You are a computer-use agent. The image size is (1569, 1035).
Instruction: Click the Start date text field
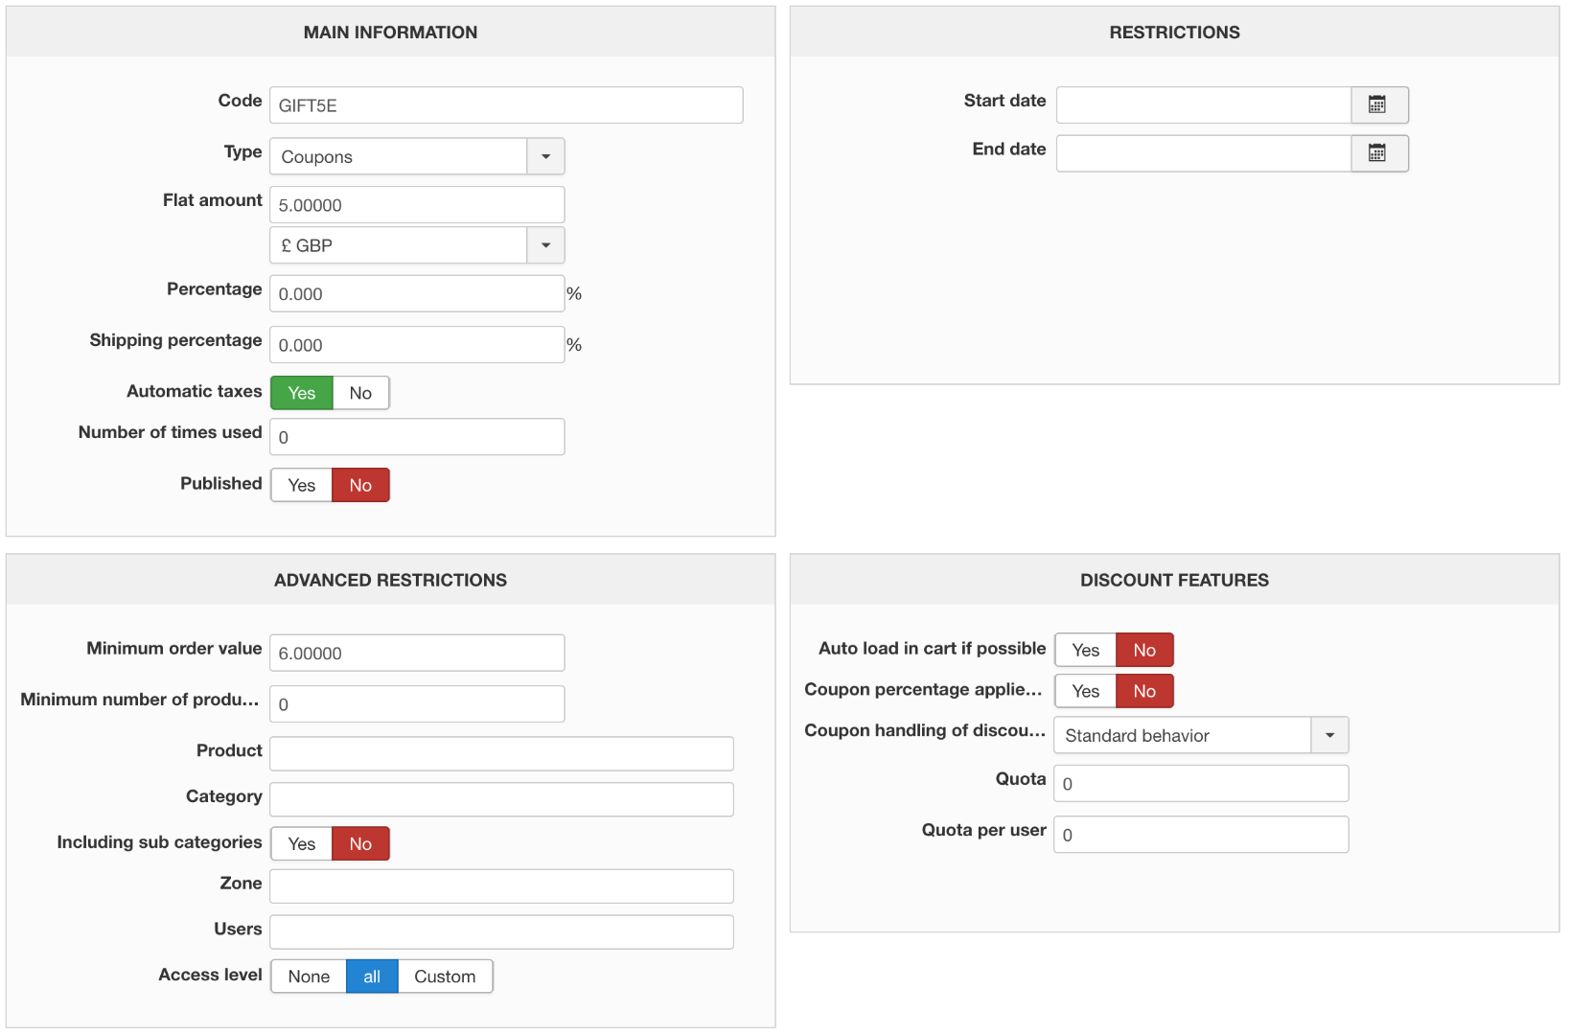coord(1204,105)
